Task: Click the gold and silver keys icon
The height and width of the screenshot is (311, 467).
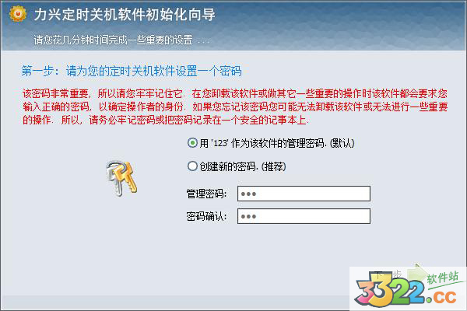Action: pos(121,178)
